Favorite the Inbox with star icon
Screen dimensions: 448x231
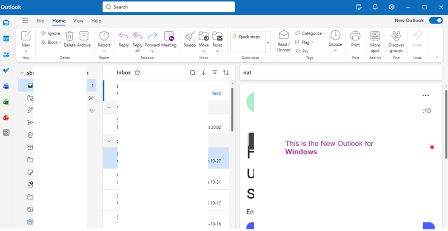tap(137, 73)
